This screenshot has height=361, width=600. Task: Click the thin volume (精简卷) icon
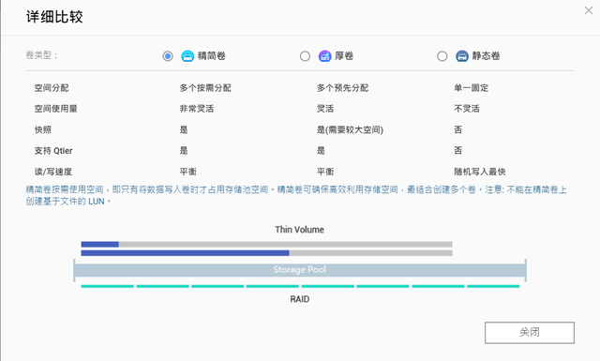187,56
